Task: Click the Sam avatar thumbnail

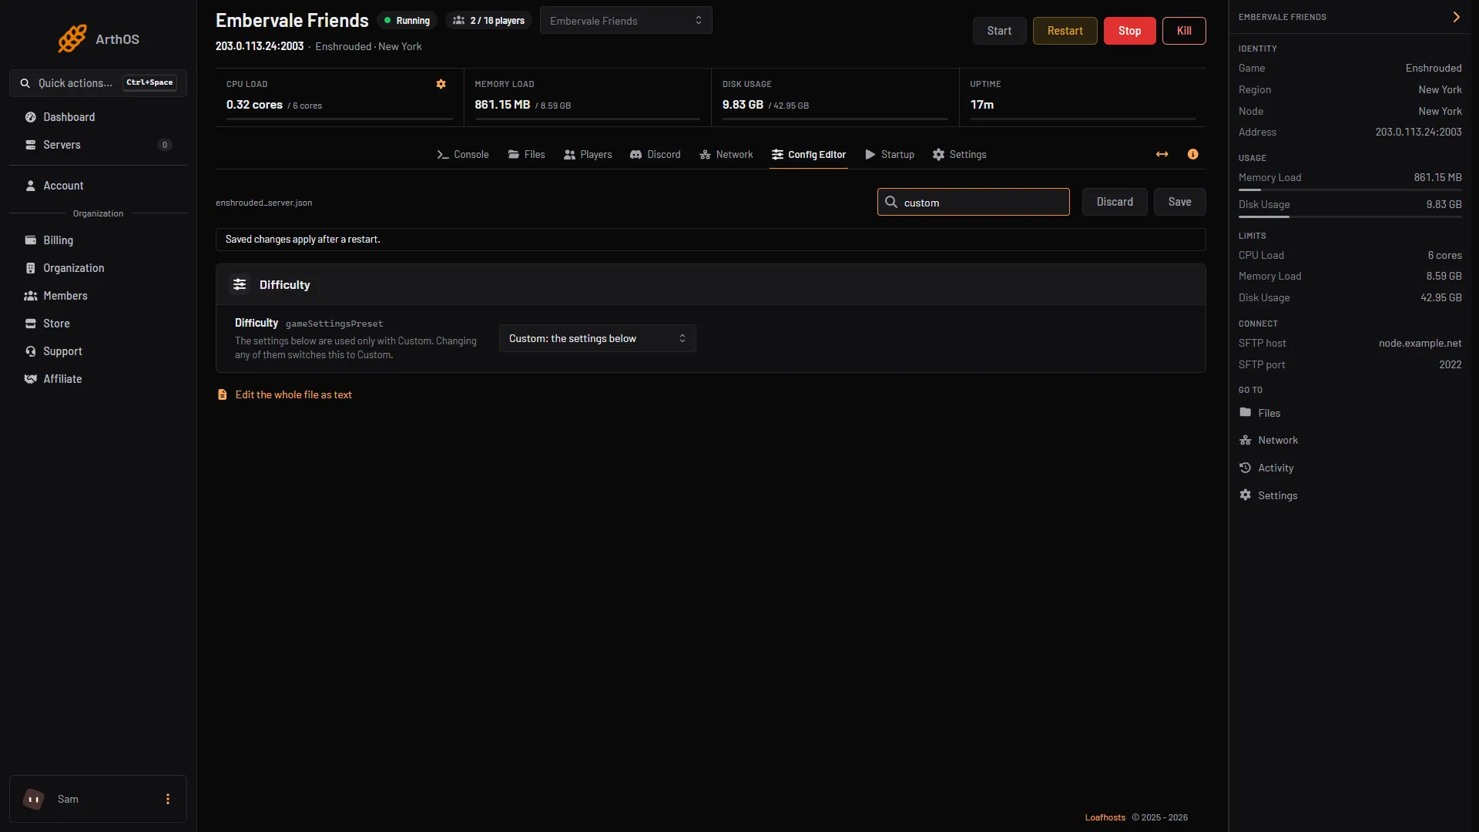Action: 34,799
